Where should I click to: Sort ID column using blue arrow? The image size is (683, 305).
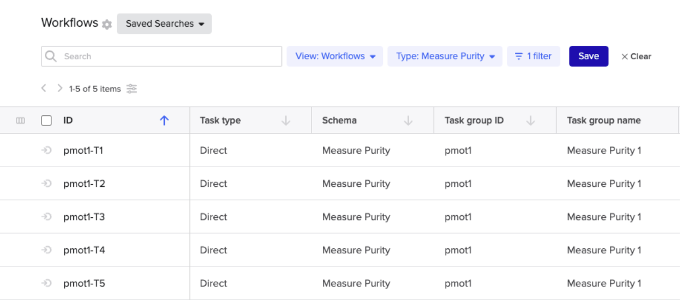[x=164, y=121]
